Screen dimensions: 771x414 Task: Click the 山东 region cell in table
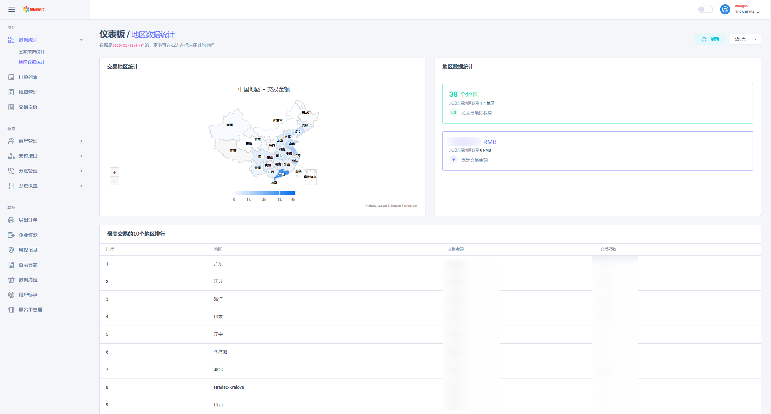pos(218,317)
